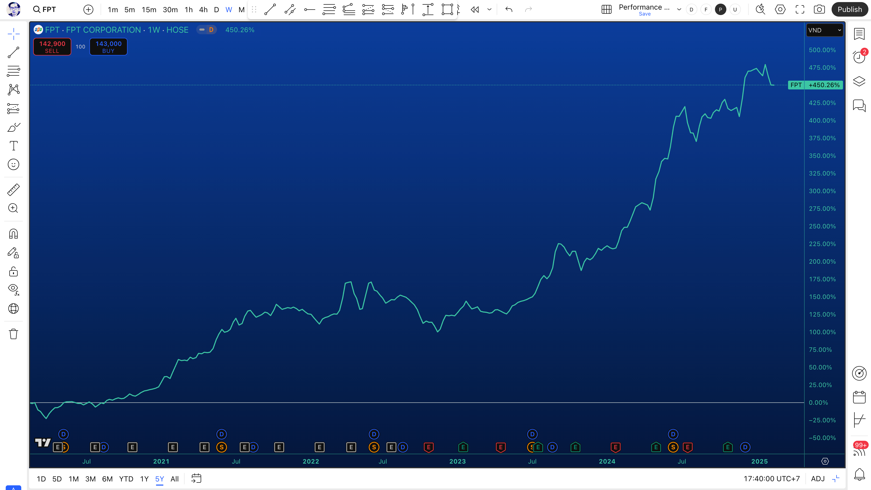Remove drawings with trash icon
Viewport: 871px width, 490px height.
click(x=13, y=334)
